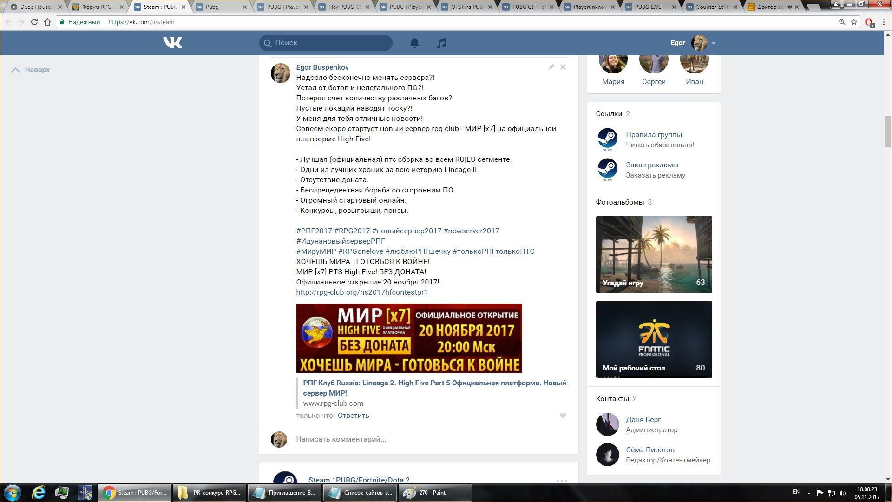Screen dimensions: 892x502
Task: Click the VK logo home icon
Action: (x=172, y=43)
